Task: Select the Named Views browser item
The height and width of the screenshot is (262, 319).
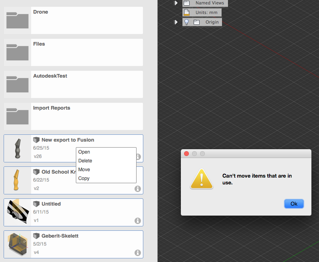Action: [205, 3]
